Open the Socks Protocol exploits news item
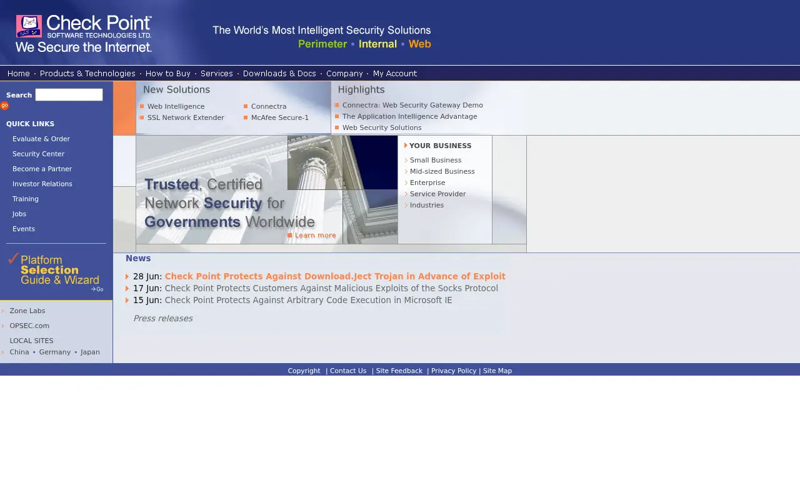This screenshot has height=500, width=800. [331, 288]
